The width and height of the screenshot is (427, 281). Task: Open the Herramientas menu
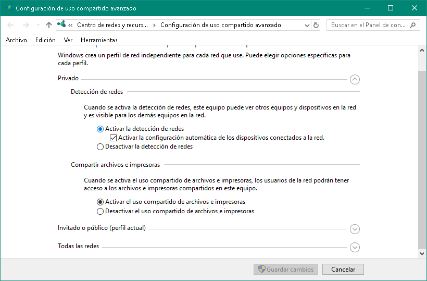click(x=99, y=40)
